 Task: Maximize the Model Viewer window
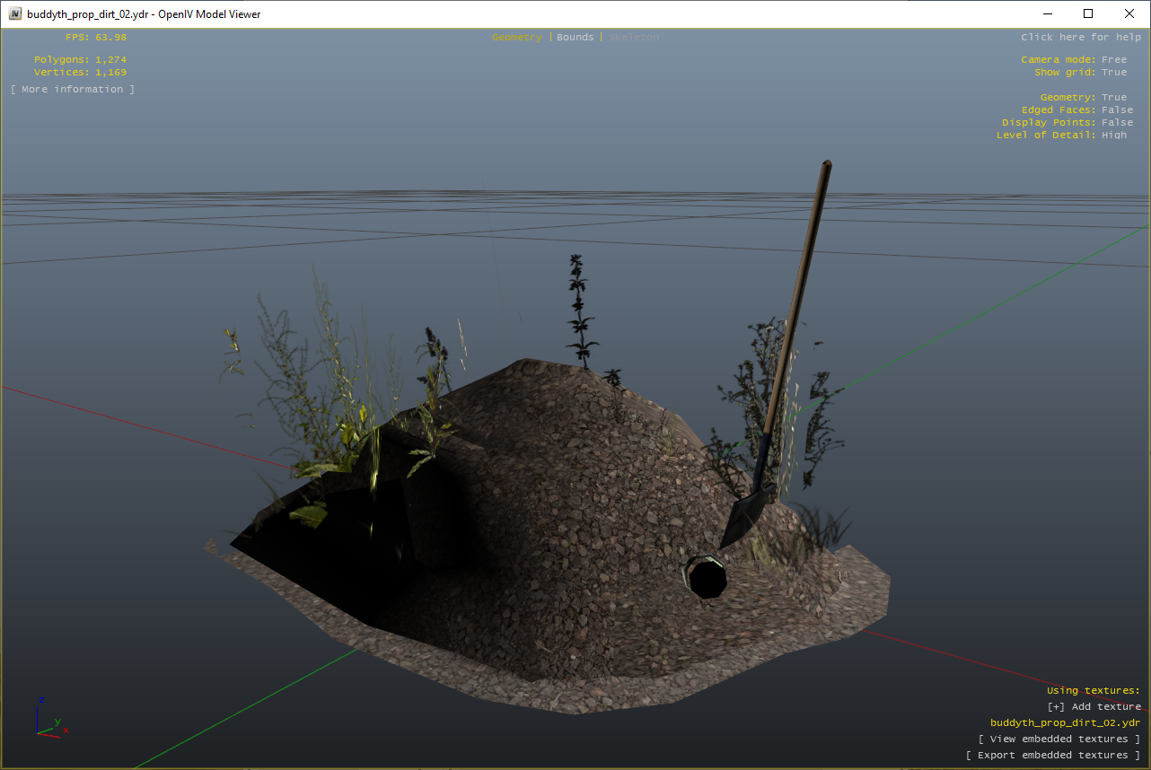coord(1088,13)
